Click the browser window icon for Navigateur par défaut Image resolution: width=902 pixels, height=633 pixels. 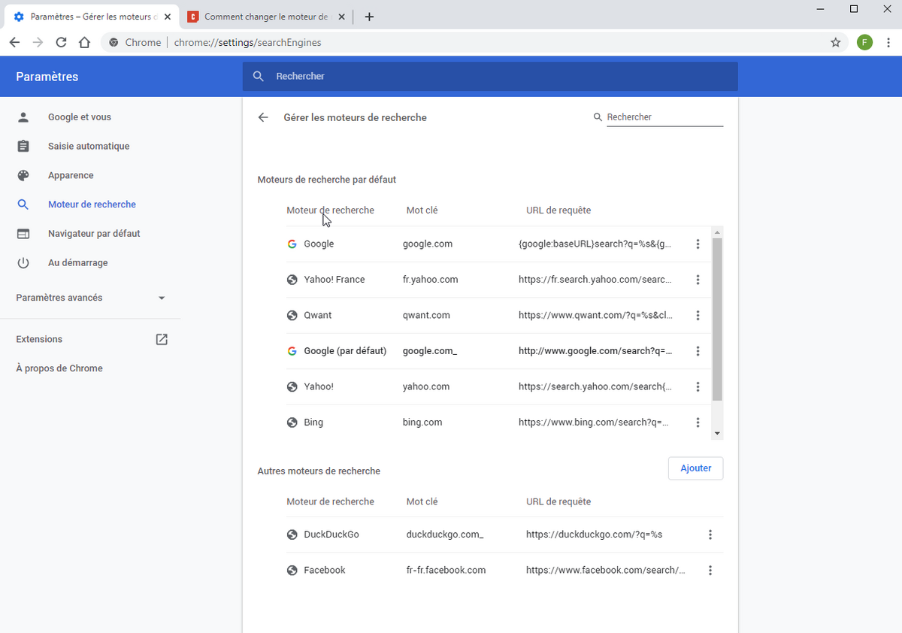click(23, 234)
